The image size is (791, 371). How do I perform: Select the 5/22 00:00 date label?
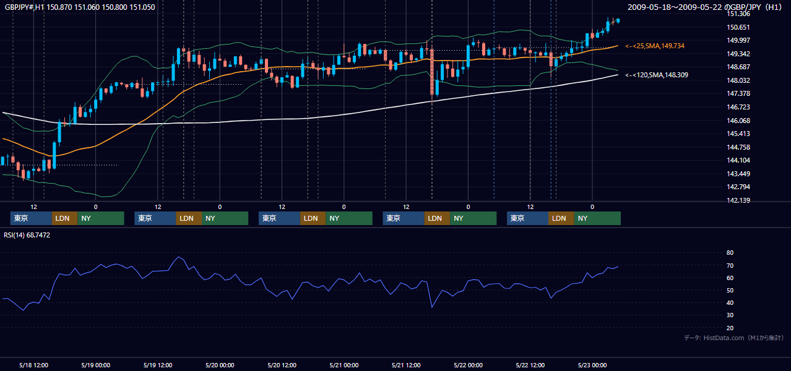coord(468,365)
